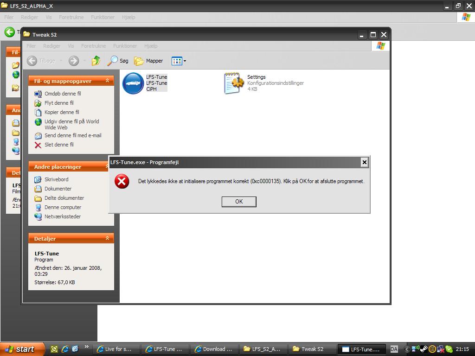Maximize the Tweak S2 window
Screen dimensions: 475x356
(373, 35)
